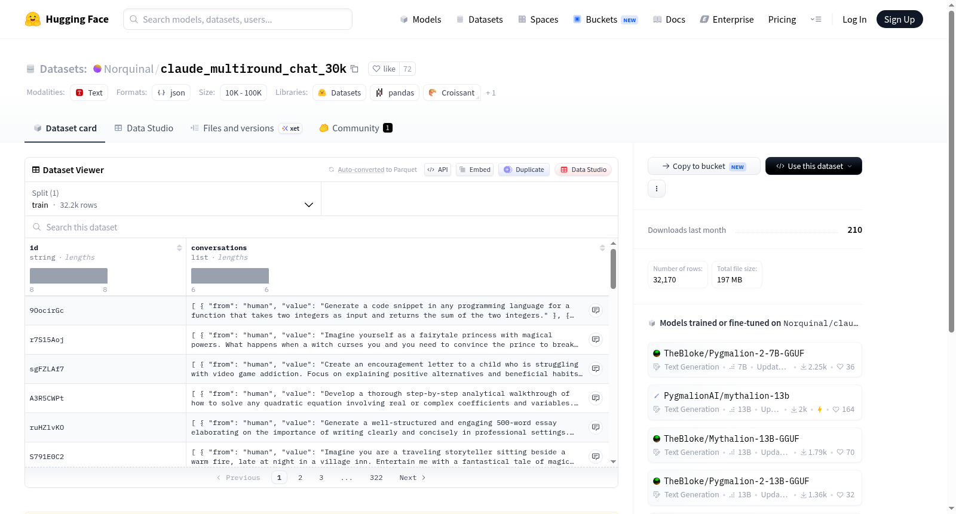Open chat preview icon for row S791E0C2
This screenshot has width=956, height=514.
pos(596,457)
